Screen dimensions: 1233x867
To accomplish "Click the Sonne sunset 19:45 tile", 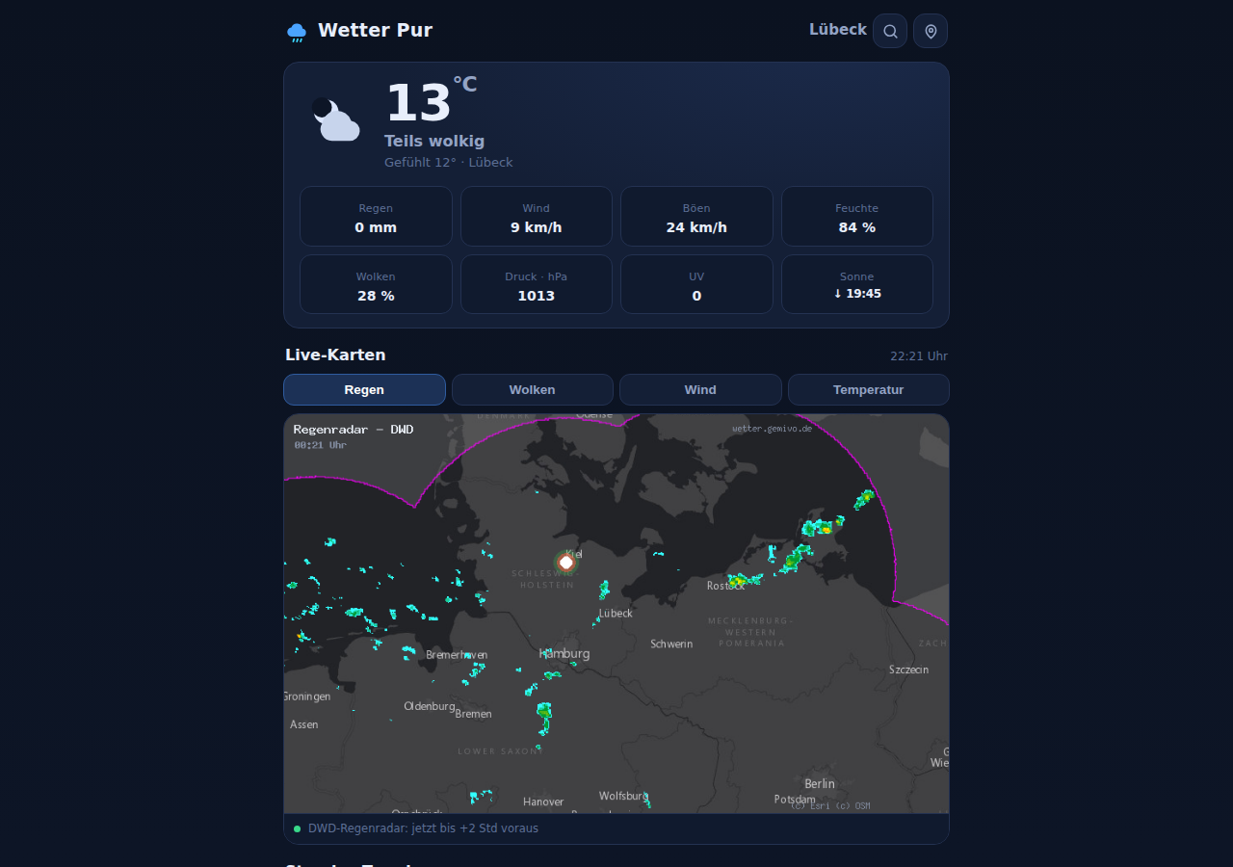I will pyautogui.click(x=857, y=284).
